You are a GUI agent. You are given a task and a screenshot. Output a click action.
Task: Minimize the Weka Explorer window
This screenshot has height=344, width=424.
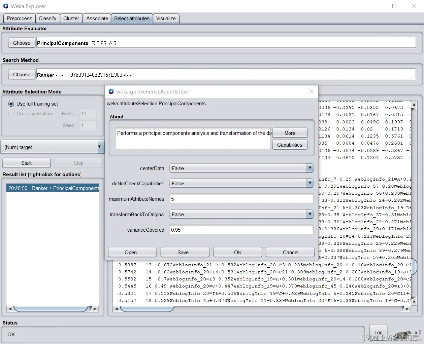tap(375, 6)
